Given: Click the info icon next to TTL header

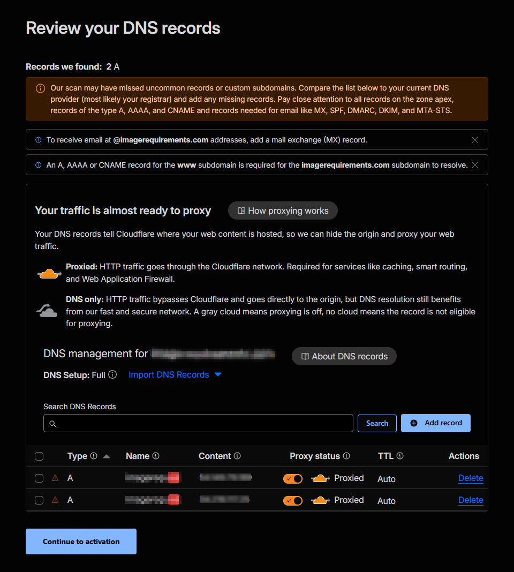Looking at the screenshot, I should click(400, 456).
